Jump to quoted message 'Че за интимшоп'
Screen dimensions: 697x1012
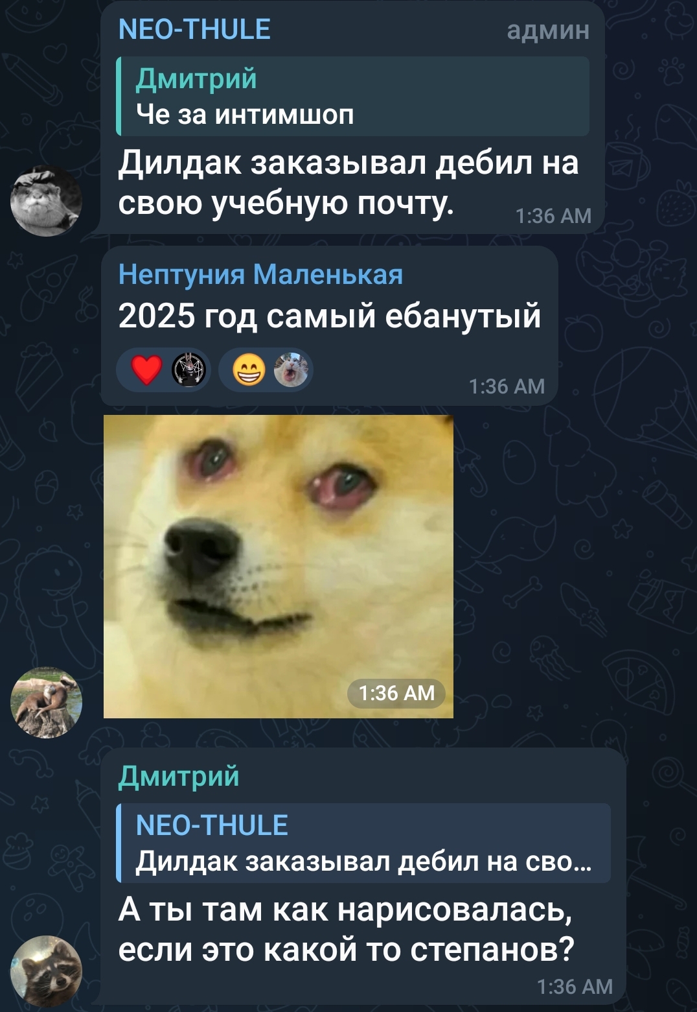(x=353, y=96)
